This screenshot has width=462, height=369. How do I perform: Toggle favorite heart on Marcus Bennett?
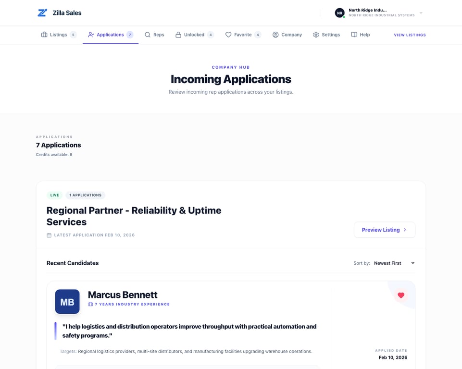[401, 295]
